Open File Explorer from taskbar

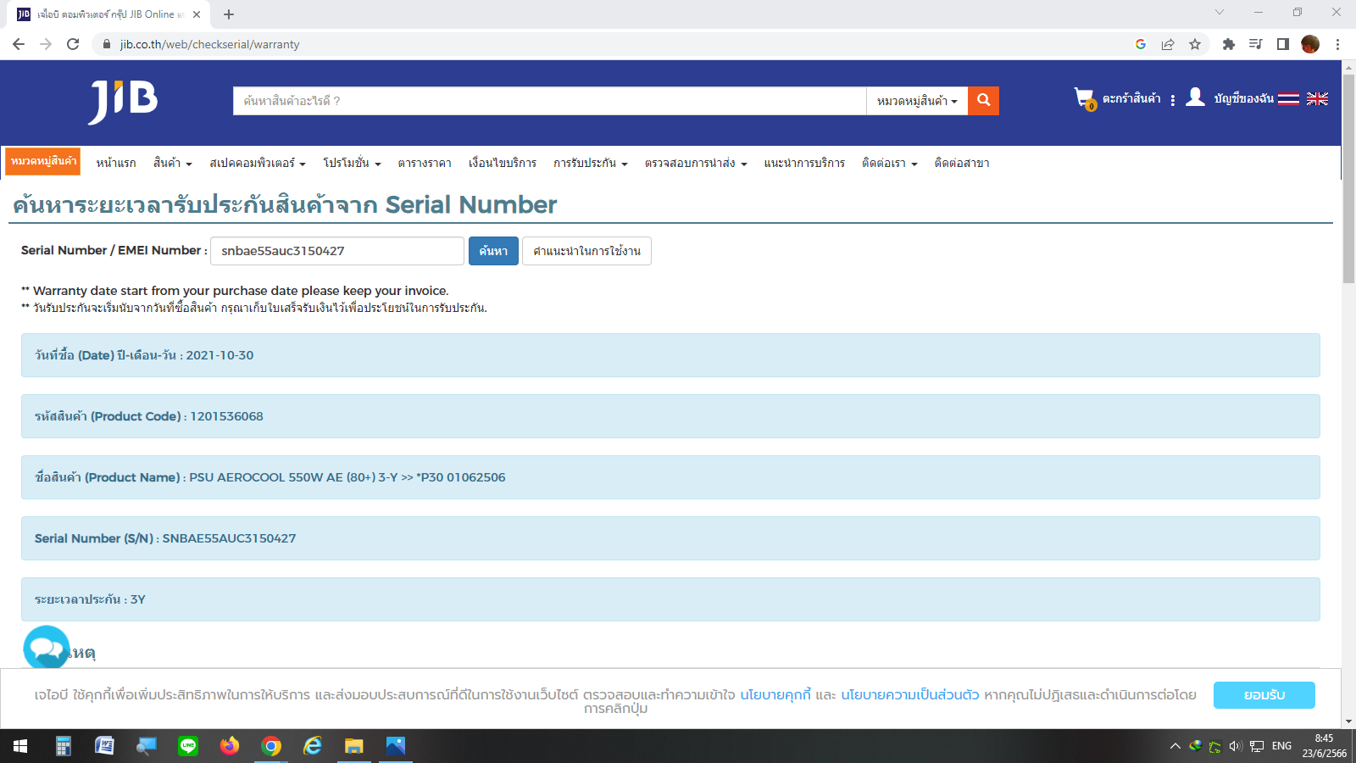[354, 746]
